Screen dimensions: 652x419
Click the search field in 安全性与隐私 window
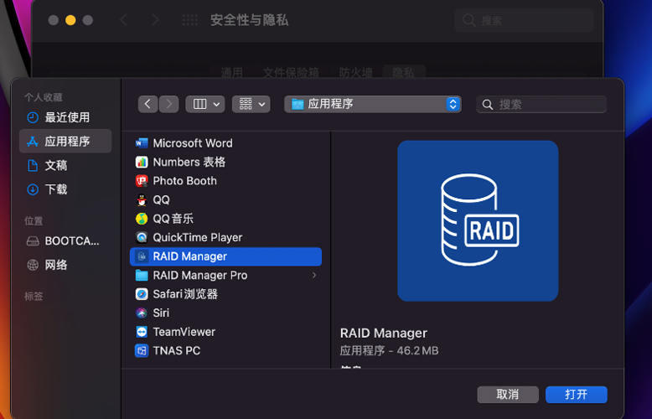click(x=525, y=20)
